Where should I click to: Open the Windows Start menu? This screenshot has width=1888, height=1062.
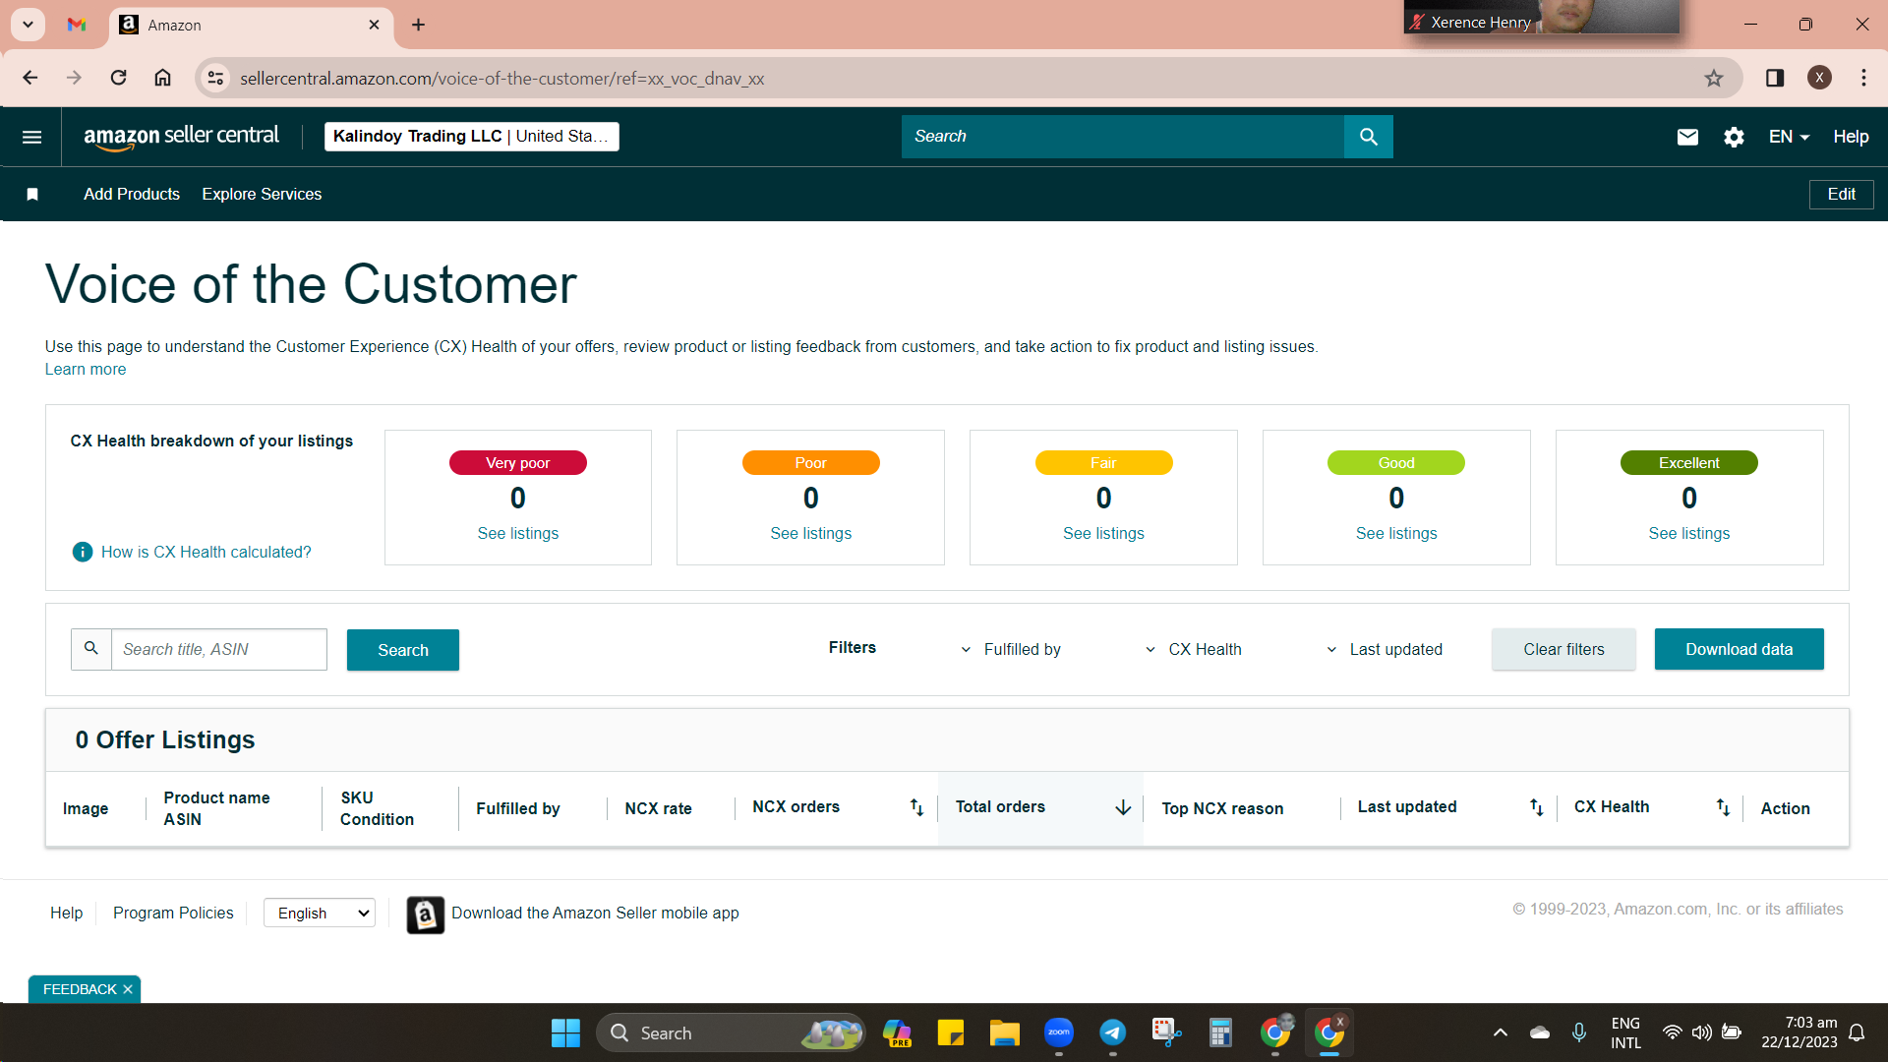(565, 1032)
